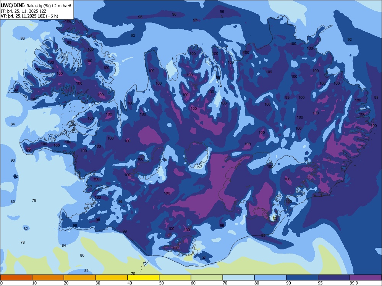Viewport: 382px width, 286px height.
Task: Click the humidity value '85' on the map
Action: click(x=13, y=202)
